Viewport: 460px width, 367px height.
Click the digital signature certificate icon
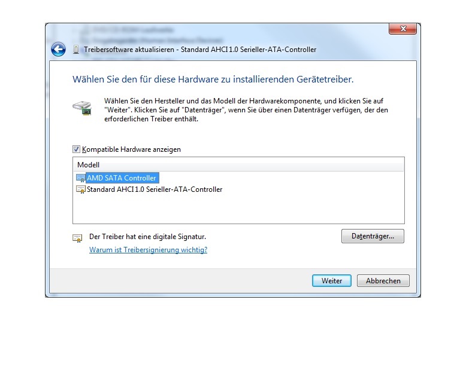click(77, 238)
